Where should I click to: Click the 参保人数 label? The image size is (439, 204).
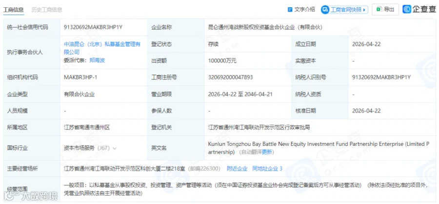point(161,111)
